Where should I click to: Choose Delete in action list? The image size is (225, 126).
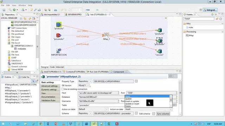click(x=128, y=106)
